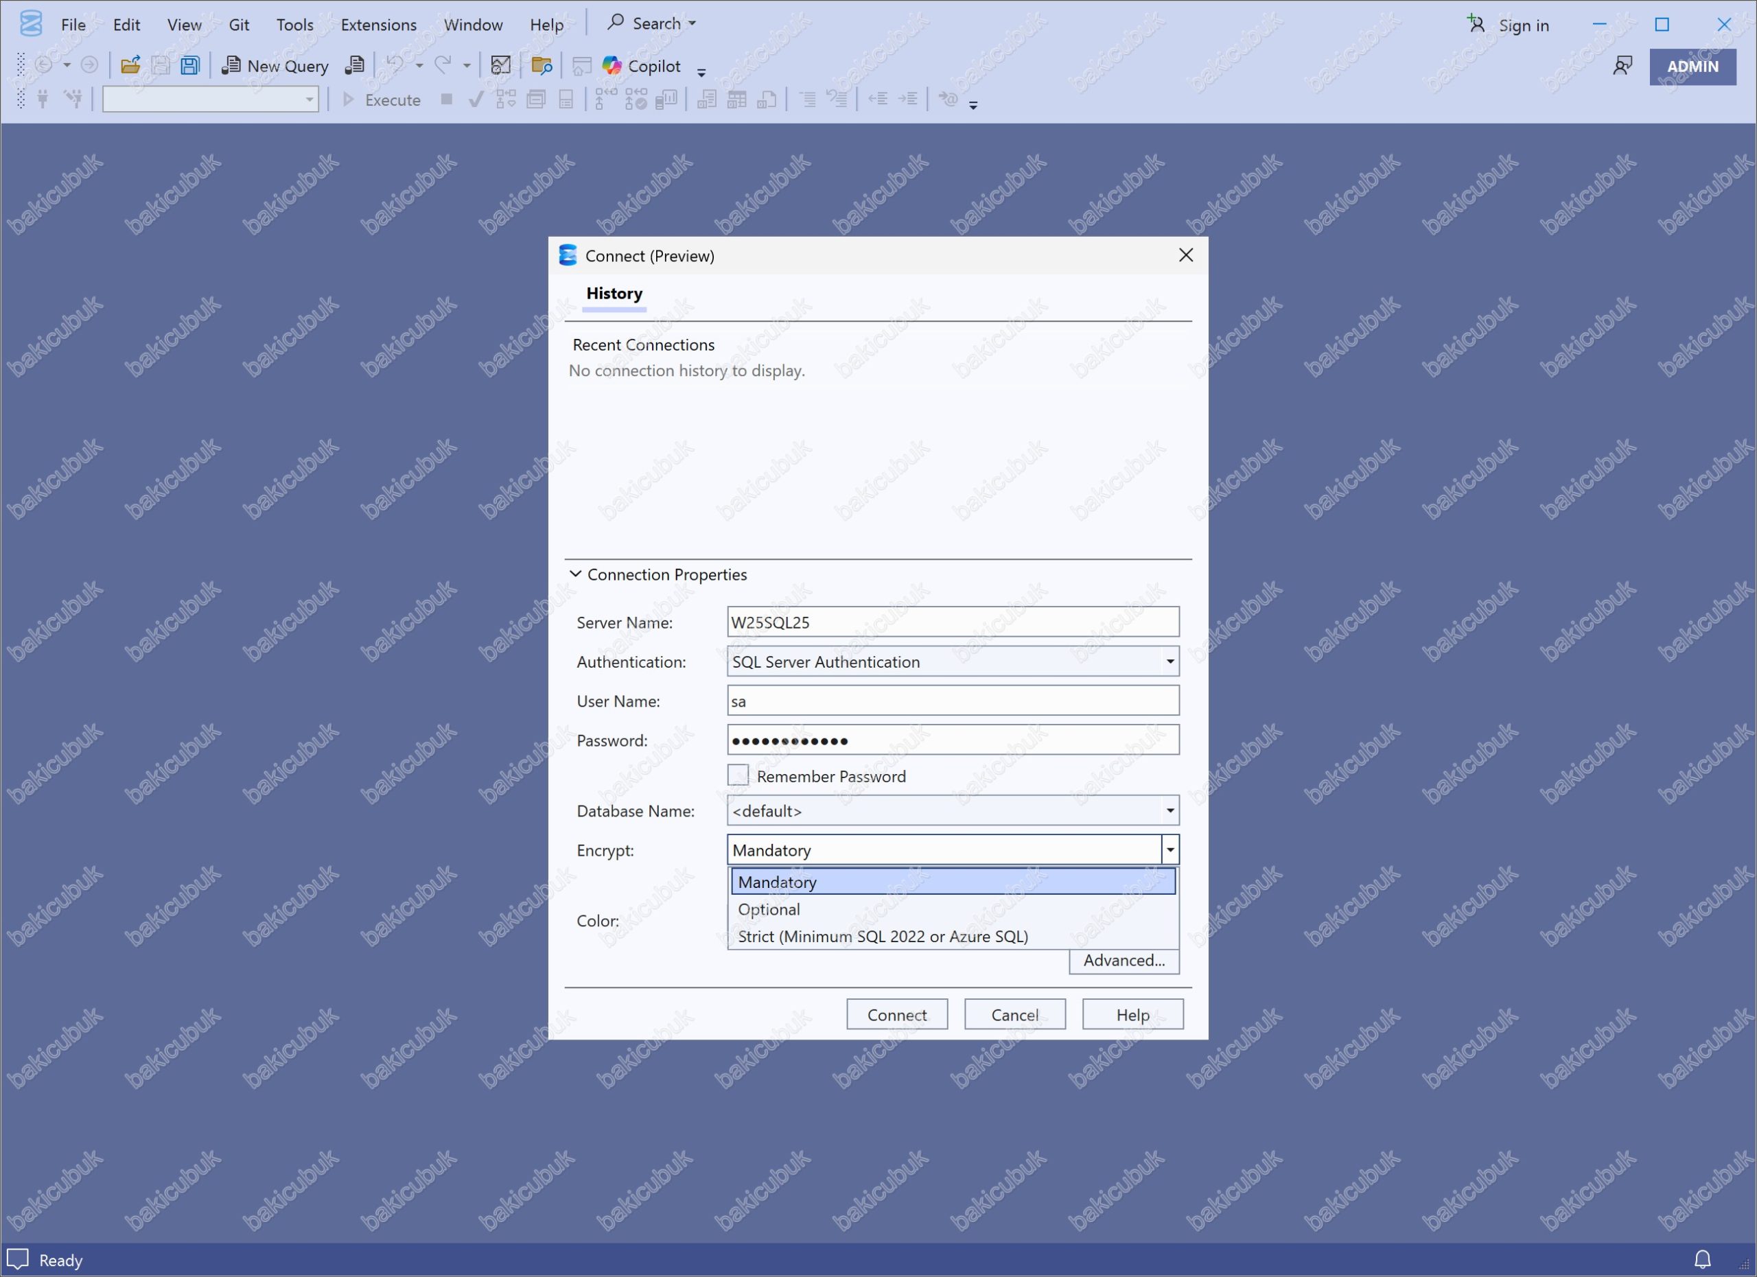Open the Activity Monitor chart icon

[501, 66]
